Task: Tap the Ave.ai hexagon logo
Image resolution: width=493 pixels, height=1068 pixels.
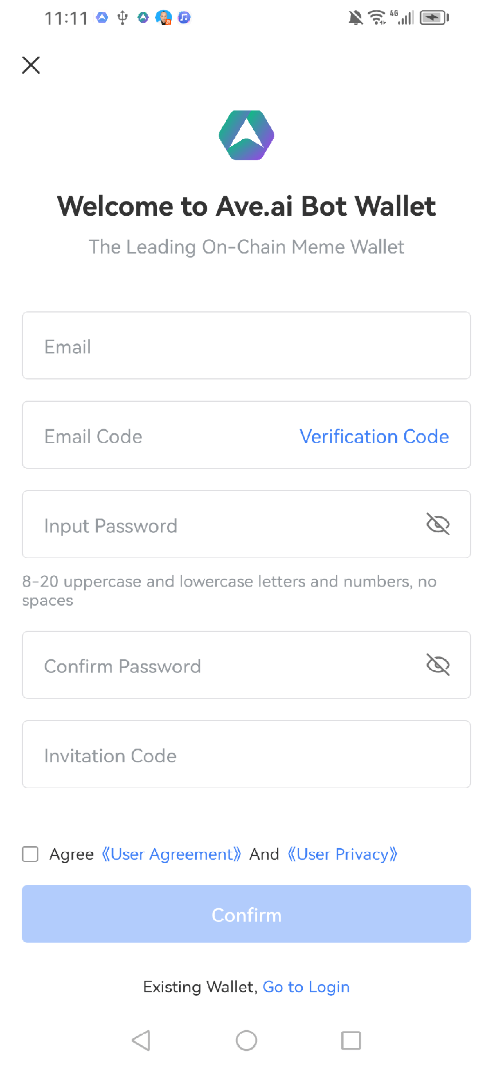Action: click(x=246, y=136)
